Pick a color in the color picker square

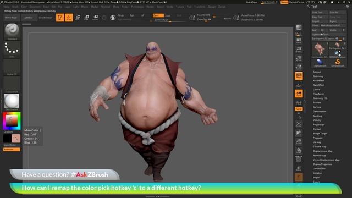12,121
